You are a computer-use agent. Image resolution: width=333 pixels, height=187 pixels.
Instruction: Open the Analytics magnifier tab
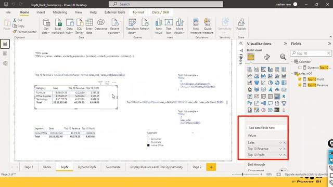coord(283,57)
